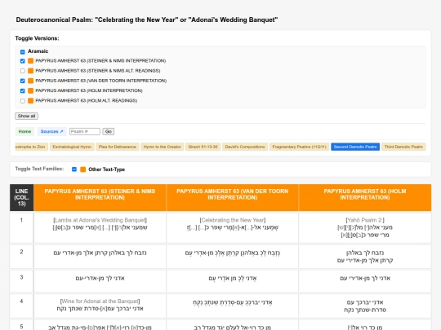Click orange swatch beside Van der Toorn Interpretation
Image resolution: width=441 pixels, height=330 pixels.
31,81
